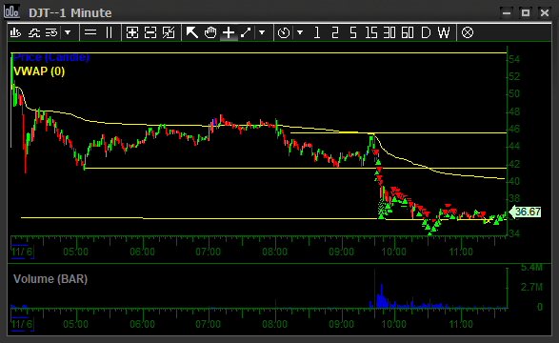The height and width of the screenshot is (343, 559).
Task: Click the Price (Candle) legend label
Action: pyautogui.click(x=50, y=57)
